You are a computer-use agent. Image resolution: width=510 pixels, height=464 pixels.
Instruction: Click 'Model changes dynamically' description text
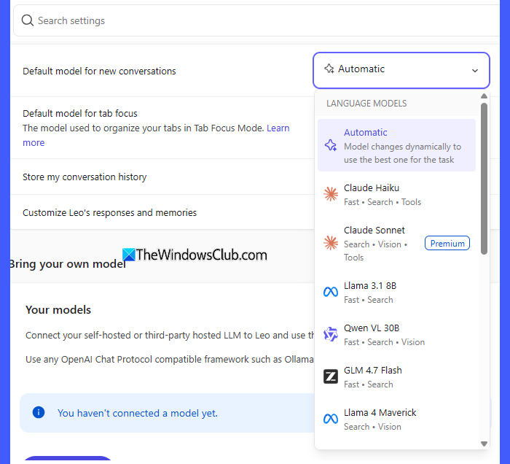tap(403, 153)
